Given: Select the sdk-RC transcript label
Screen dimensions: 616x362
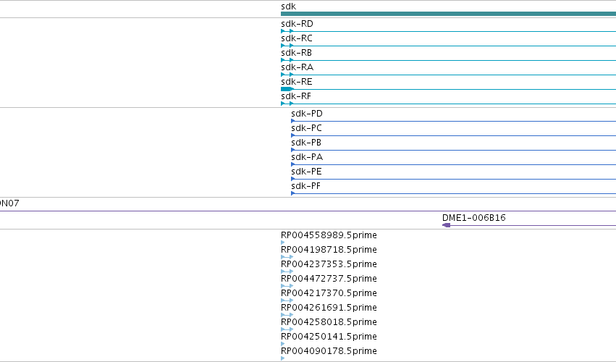Looking at the screenshot, I should [297, 38].
